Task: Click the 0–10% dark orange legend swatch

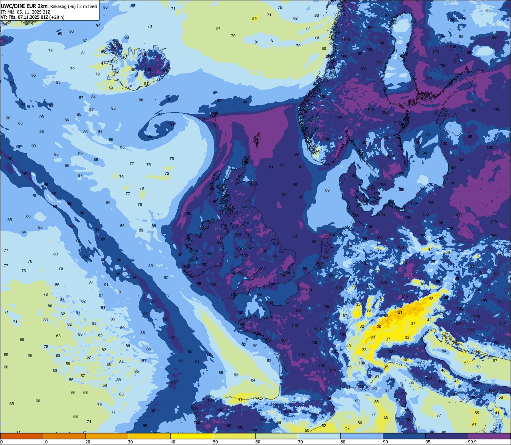Action: [22, 436]
